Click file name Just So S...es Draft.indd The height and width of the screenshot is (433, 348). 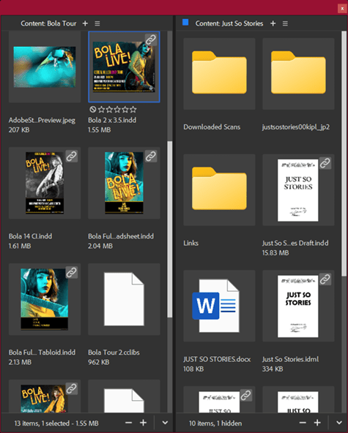[x=295, y=243]
